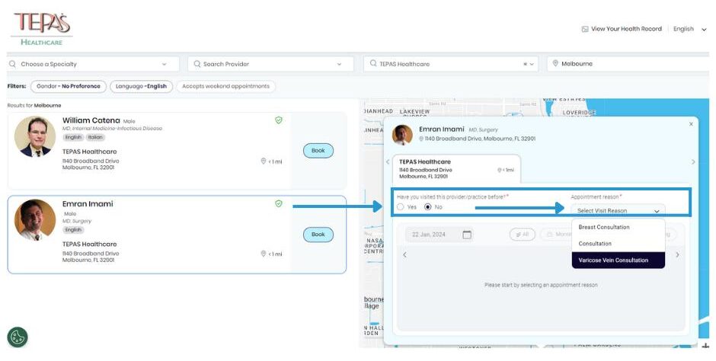
Task: Click the Melbourne location field
Action: click(628, 64)
